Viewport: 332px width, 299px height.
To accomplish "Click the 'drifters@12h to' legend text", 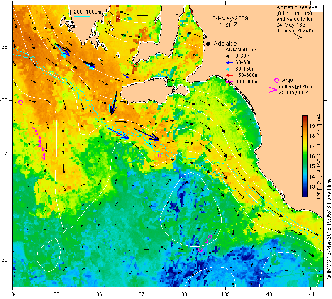I will click(296, 87).
